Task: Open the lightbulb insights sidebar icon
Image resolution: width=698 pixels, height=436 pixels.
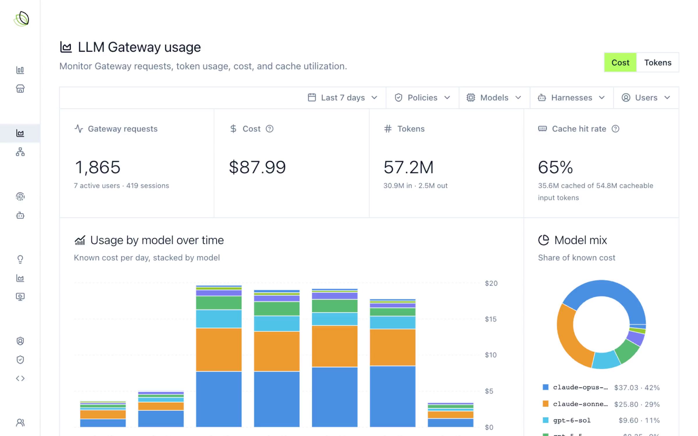Action: [20, 259]
